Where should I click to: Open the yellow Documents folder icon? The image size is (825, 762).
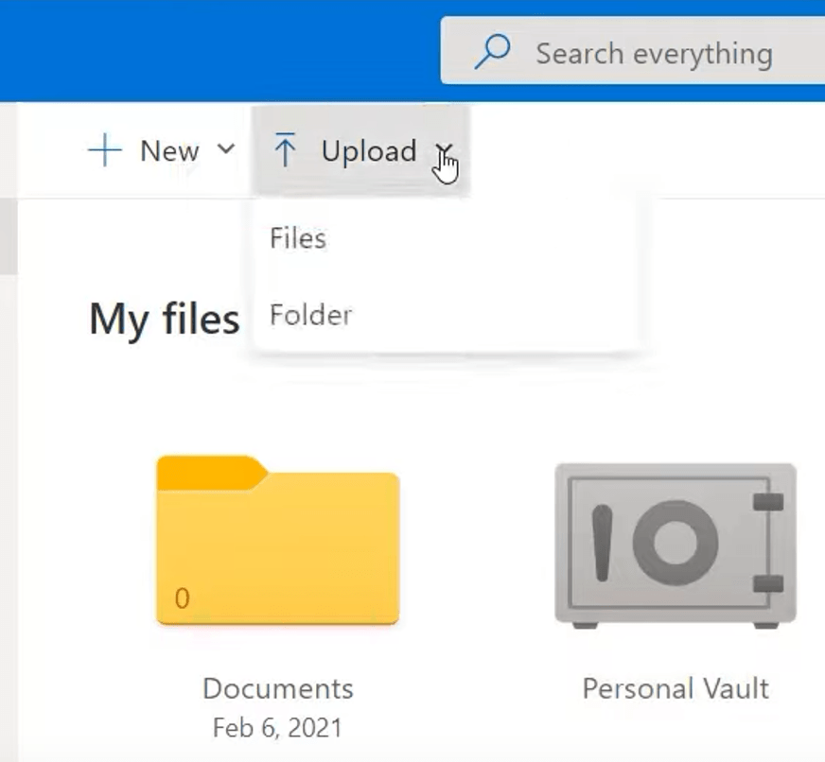click(278, 541)
